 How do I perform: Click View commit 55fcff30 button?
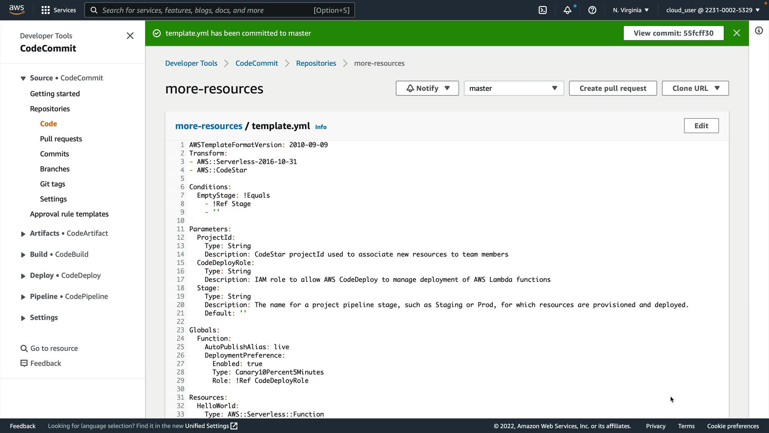pyautogui.click(x=673, y=33)
